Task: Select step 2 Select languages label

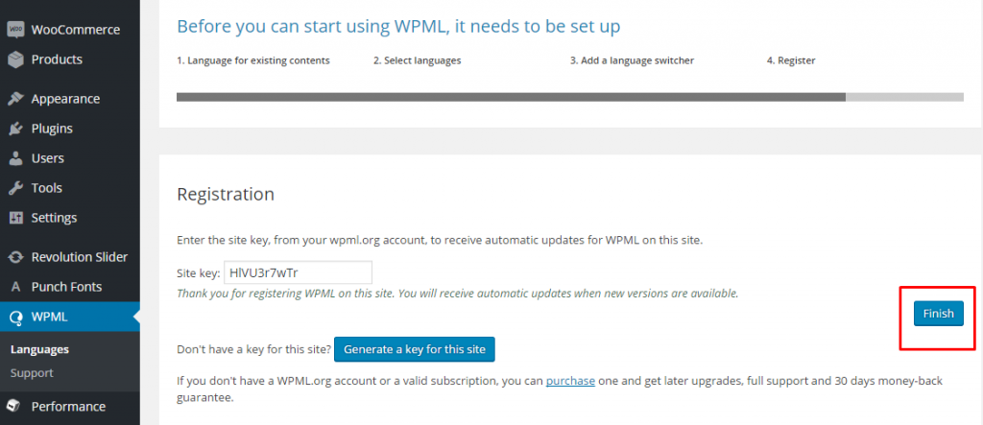Action: pyautogui.click(x=417, y=60)
